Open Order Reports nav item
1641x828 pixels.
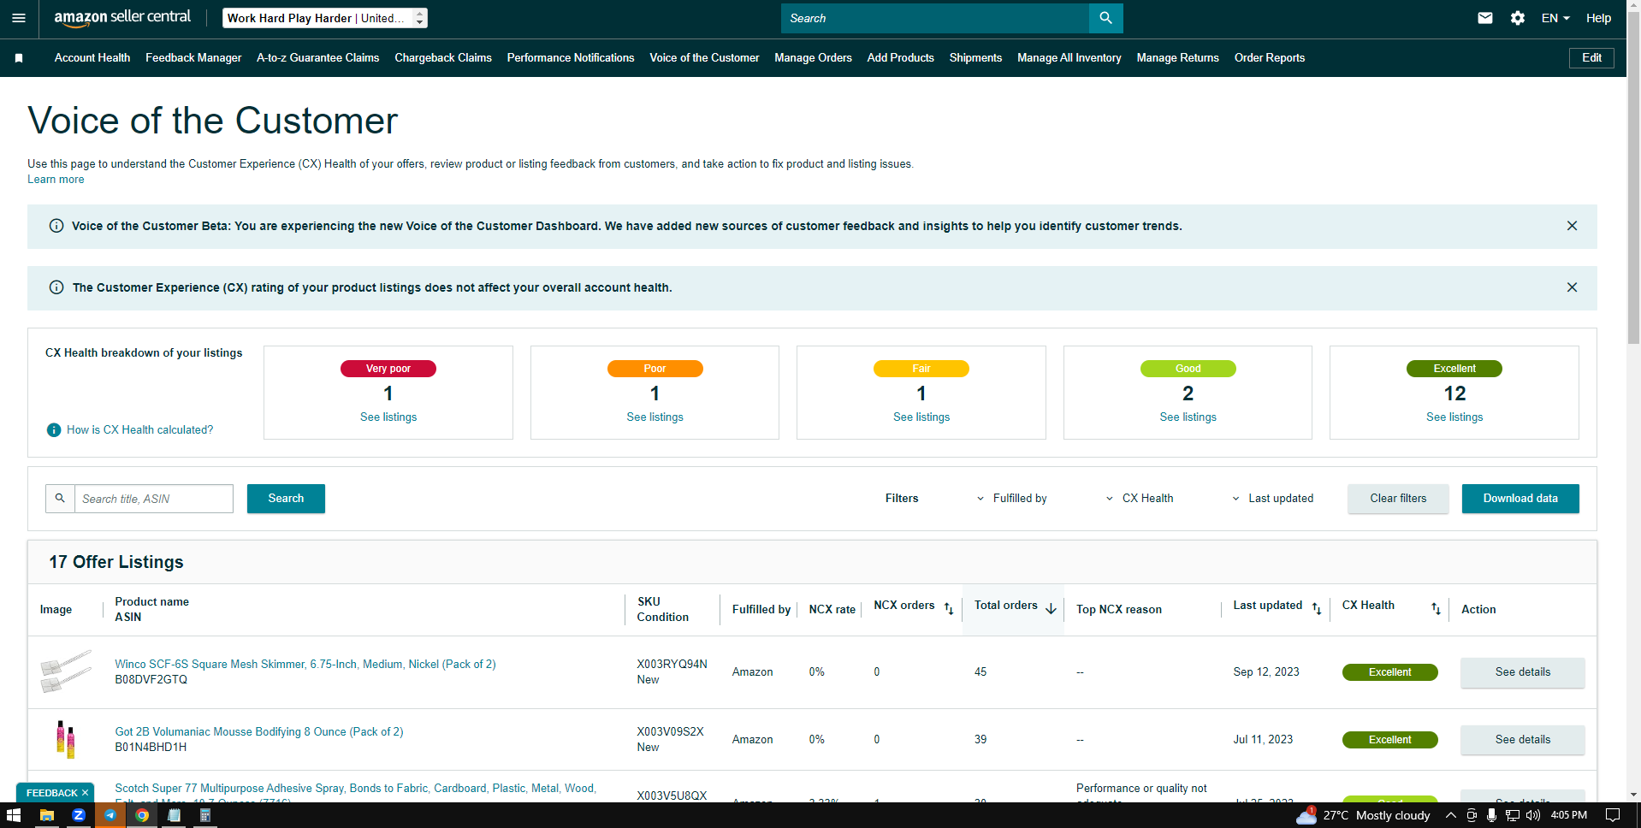click(x=1269, y=58)
